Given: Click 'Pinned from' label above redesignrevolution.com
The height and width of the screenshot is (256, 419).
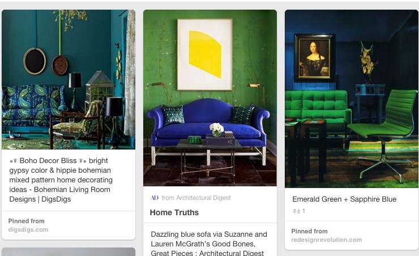Looking at the screenshot, I should point(309,231).
